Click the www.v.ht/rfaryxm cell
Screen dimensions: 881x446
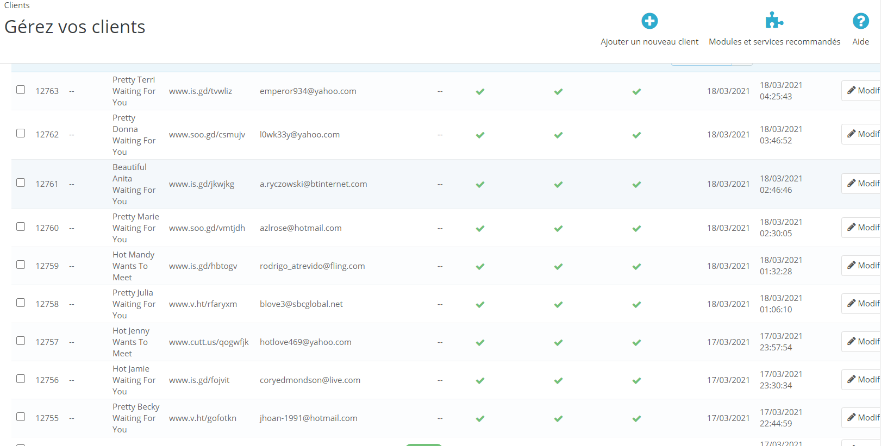[203, 304]
